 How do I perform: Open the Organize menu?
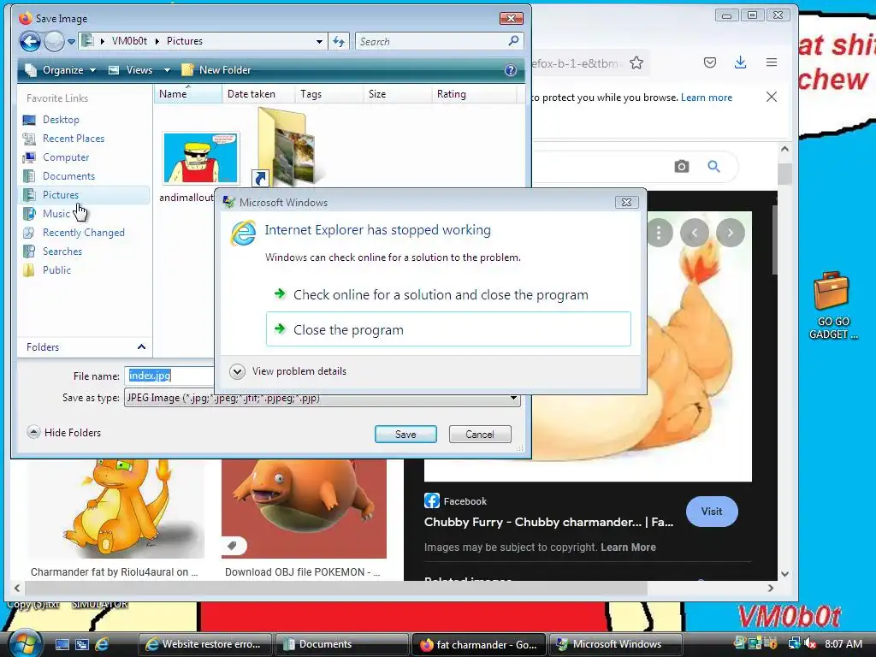[x=61, y=70]
